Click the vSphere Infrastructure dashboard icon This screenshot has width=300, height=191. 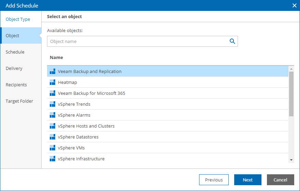coord(52,159)
